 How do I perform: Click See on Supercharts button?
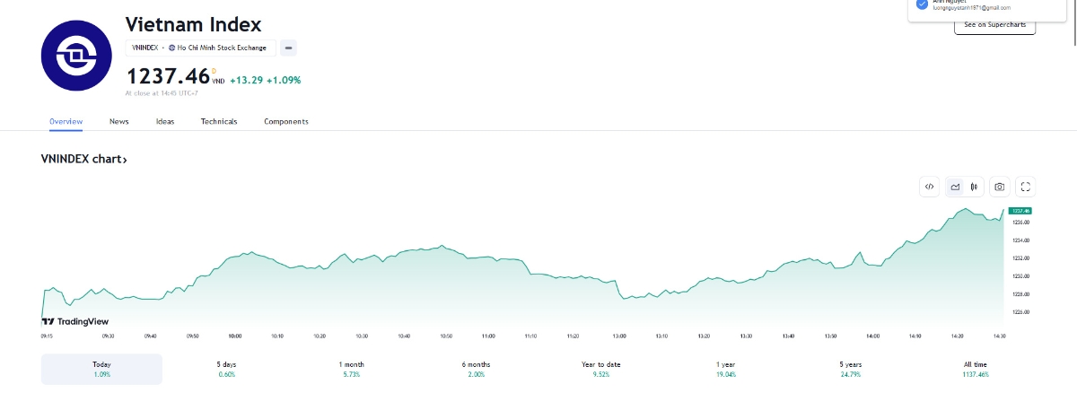coord(994,25)
